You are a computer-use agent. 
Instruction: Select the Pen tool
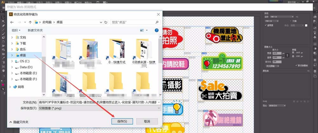click(3, 26)
